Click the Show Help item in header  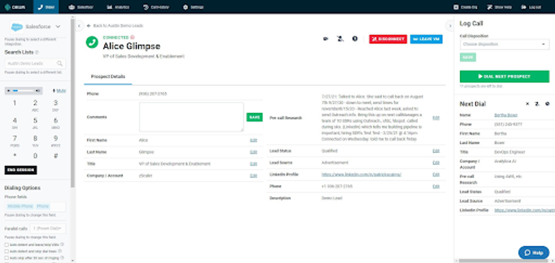[499, 7]
